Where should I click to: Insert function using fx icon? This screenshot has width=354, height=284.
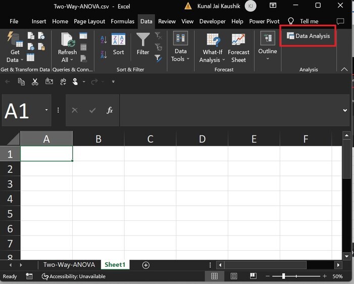point(110,110)
